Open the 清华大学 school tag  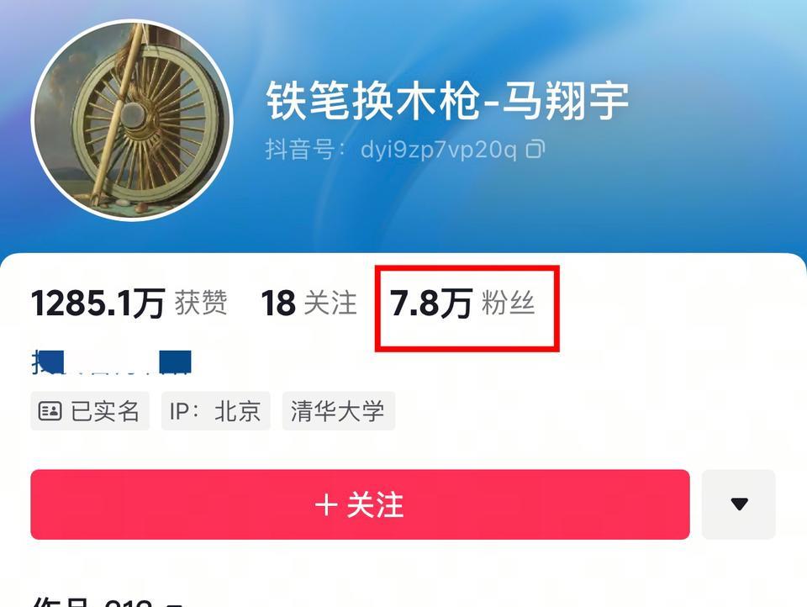pyautogui.click(x=339, y=411)
